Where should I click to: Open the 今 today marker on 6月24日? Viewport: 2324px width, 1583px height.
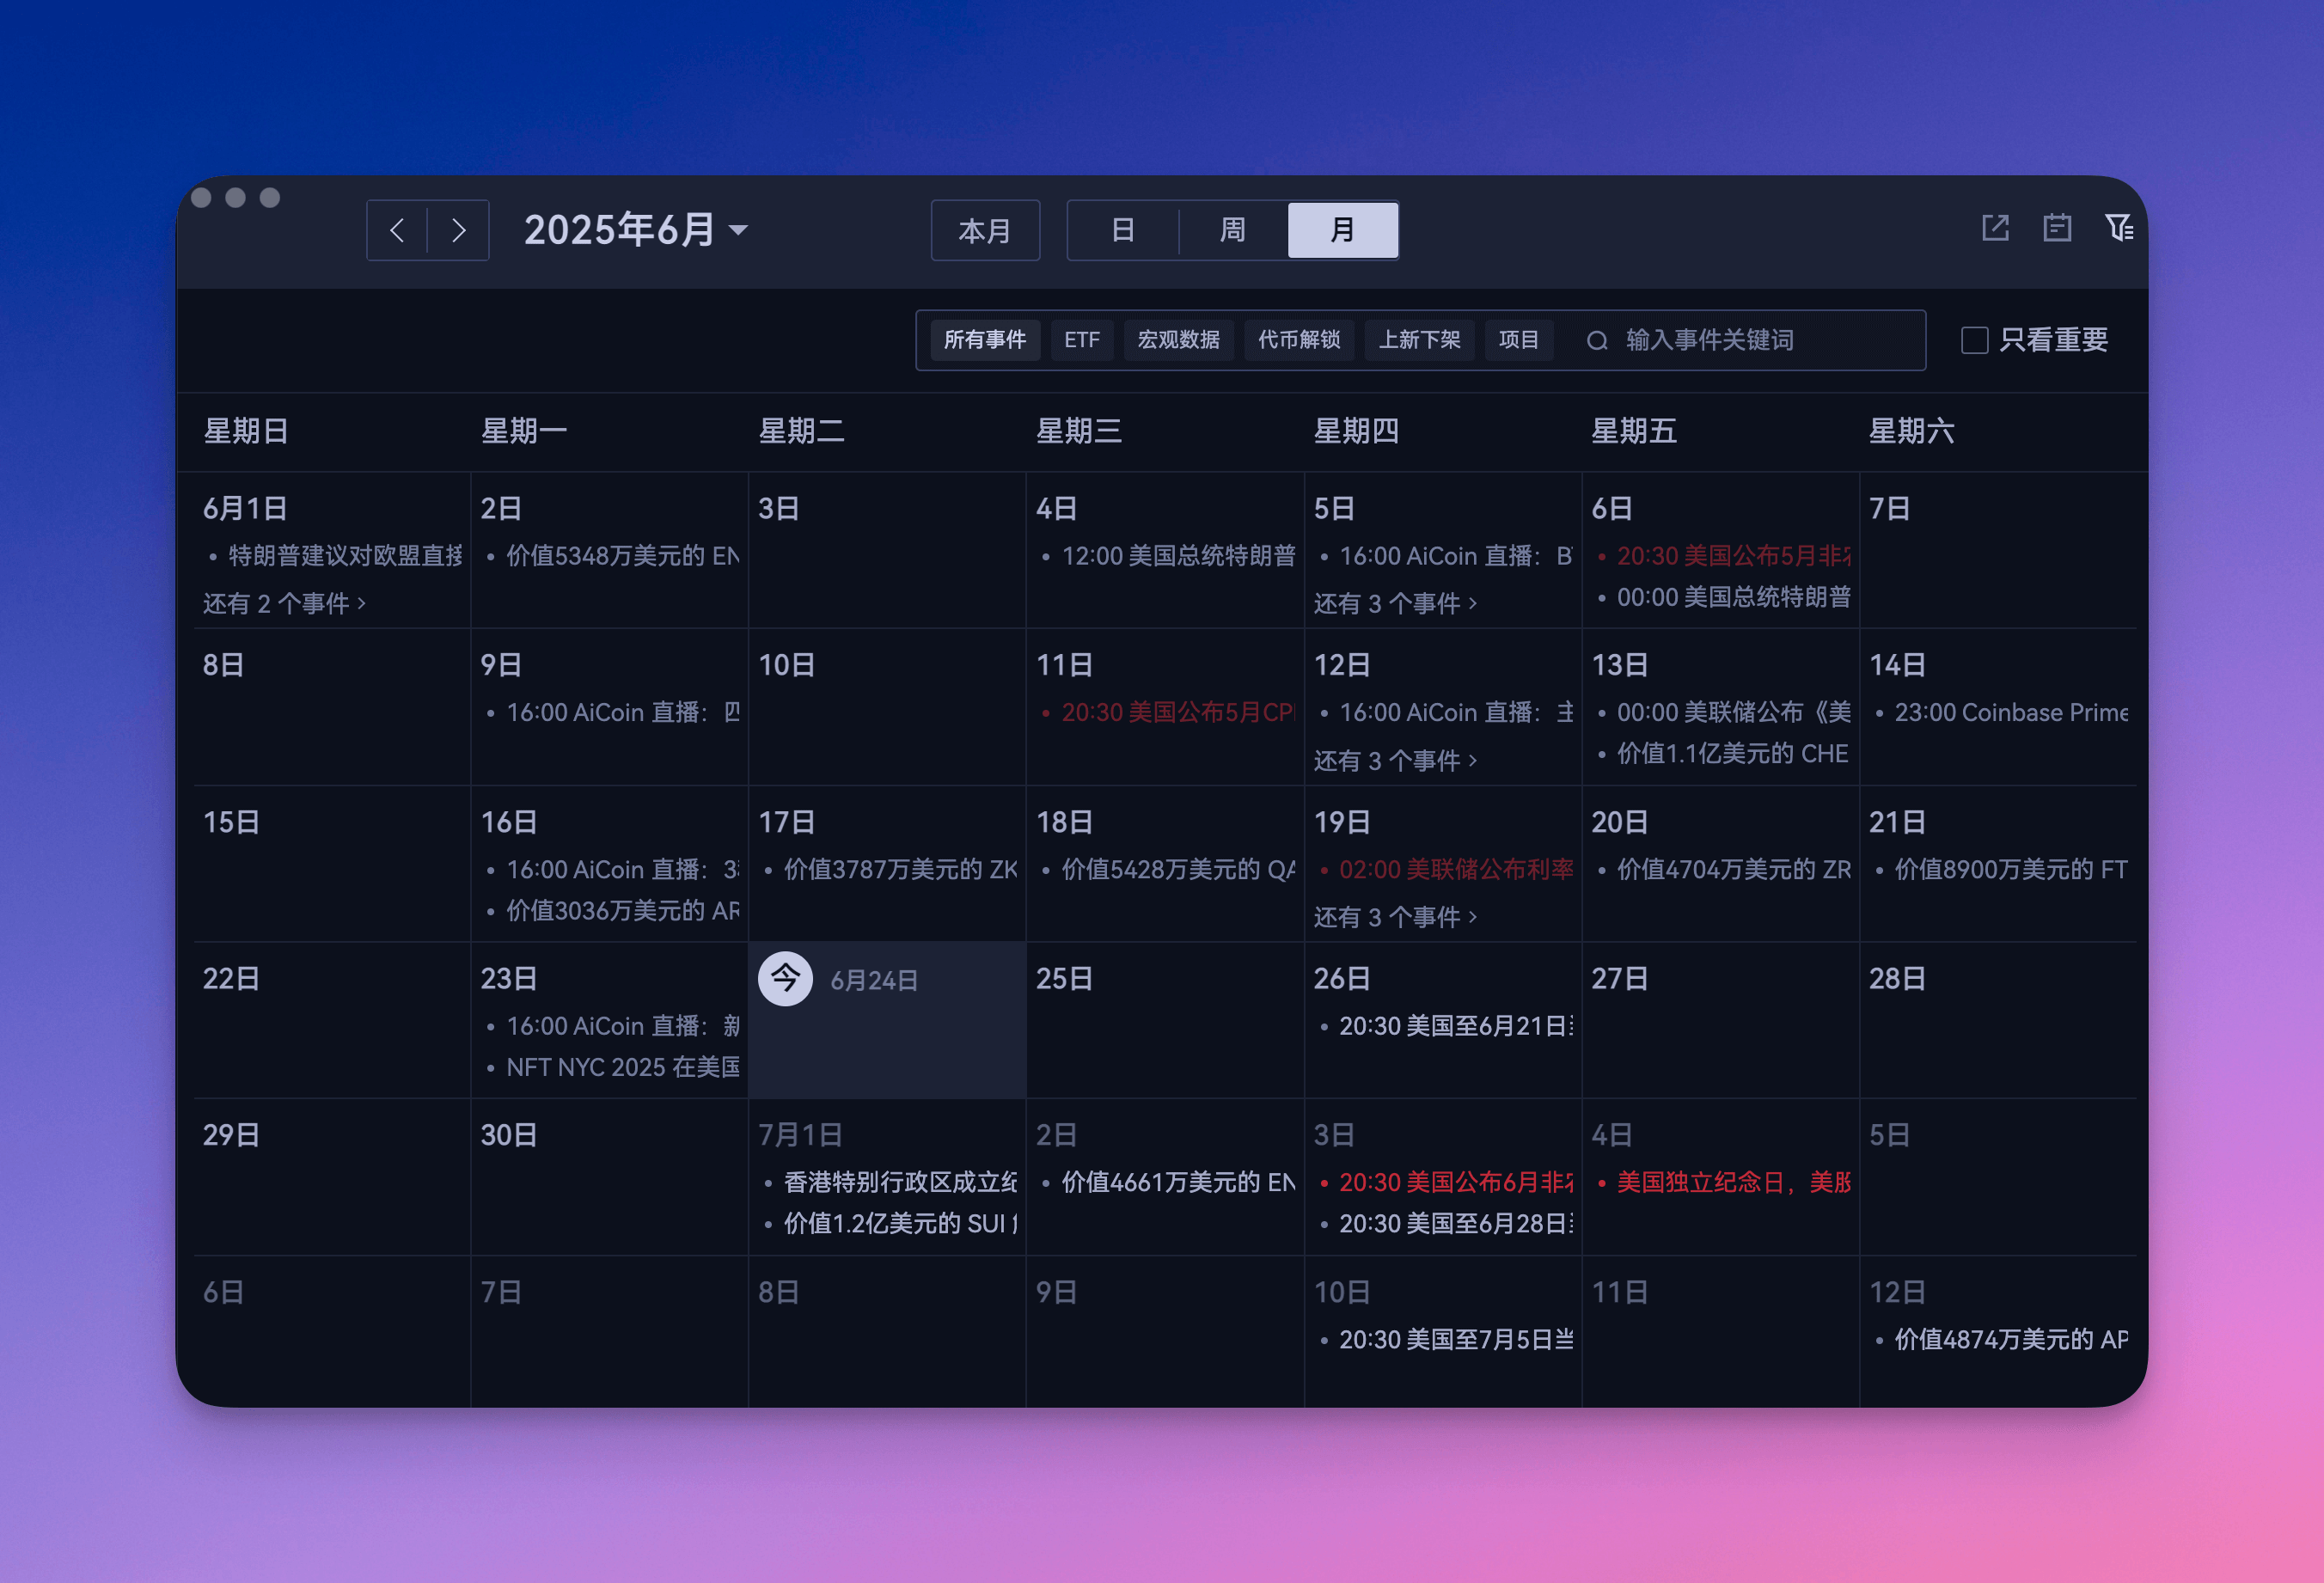[785, 979]
